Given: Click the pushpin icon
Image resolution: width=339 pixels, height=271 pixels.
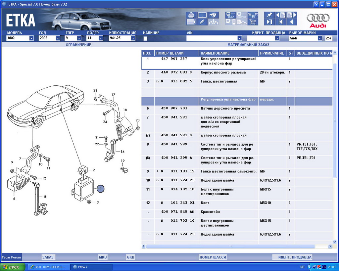Looking at the screenshot, I should pos(269,15).
